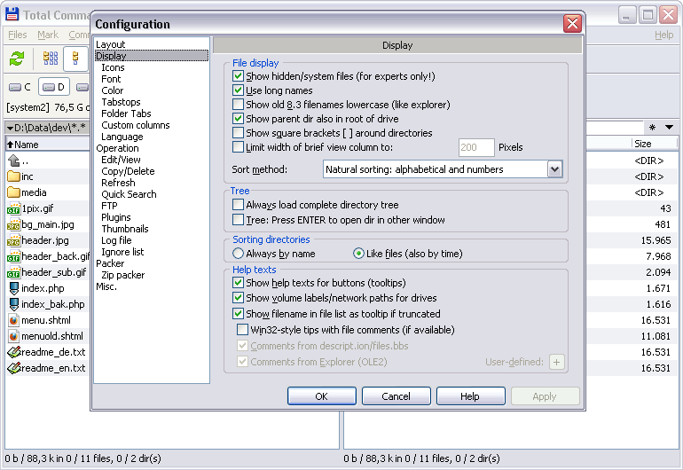Click the index_bak.php file icon
This screenshot has height=470, width=683.
(x=14, y=304)
